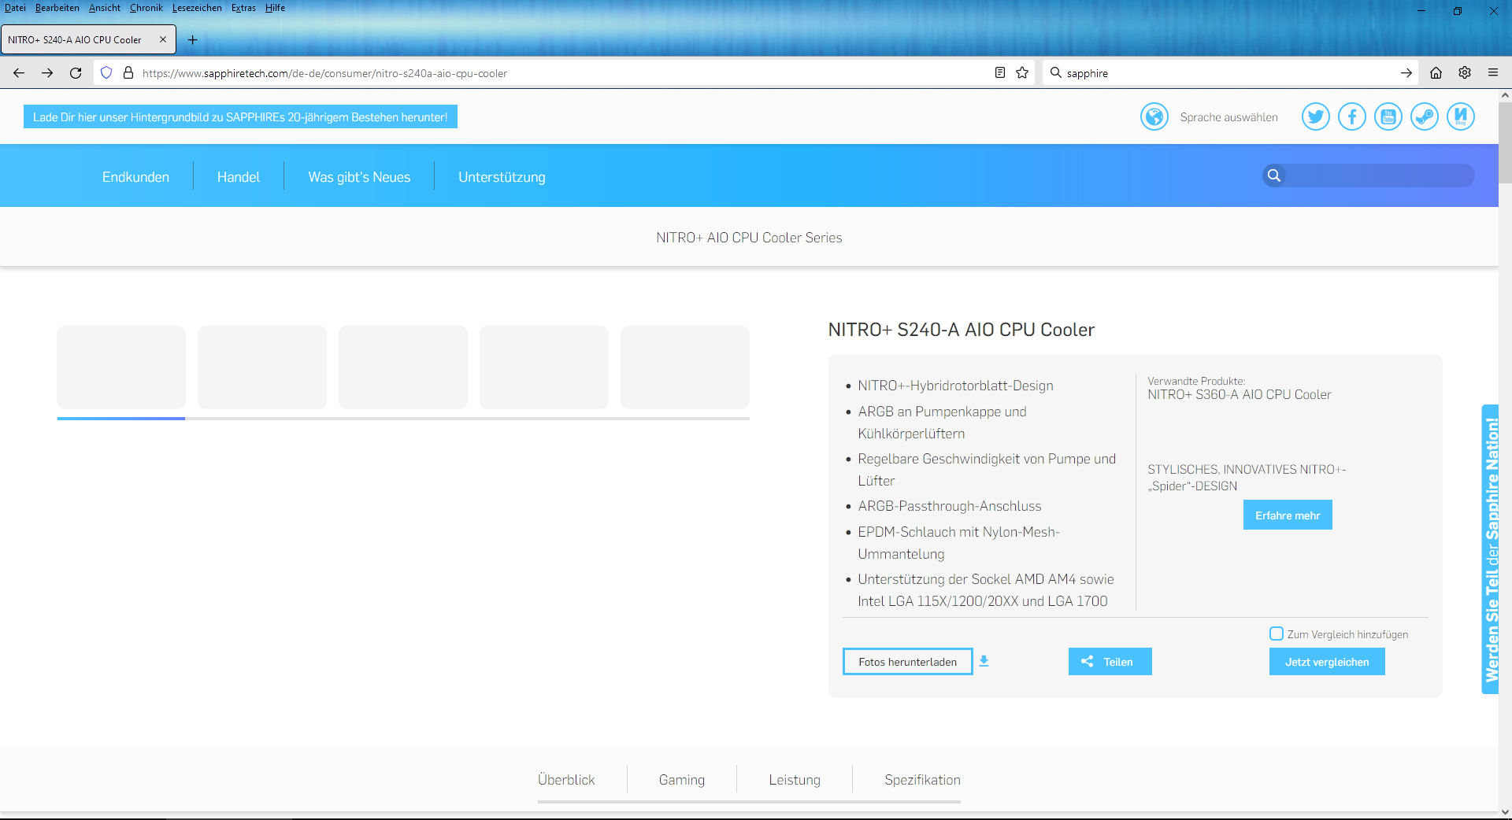Enable 'Zum Vergleich hinzufügen' checkbox

(x=1276, y=633)
